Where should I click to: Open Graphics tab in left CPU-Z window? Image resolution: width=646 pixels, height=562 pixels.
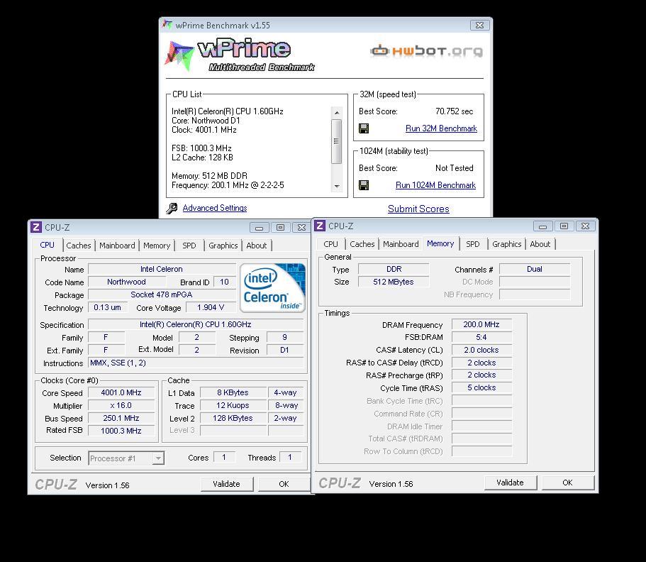coord(223,246)
